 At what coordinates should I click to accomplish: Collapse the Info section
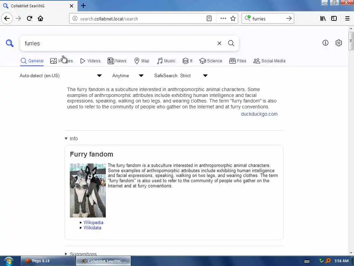pos(71,139)
